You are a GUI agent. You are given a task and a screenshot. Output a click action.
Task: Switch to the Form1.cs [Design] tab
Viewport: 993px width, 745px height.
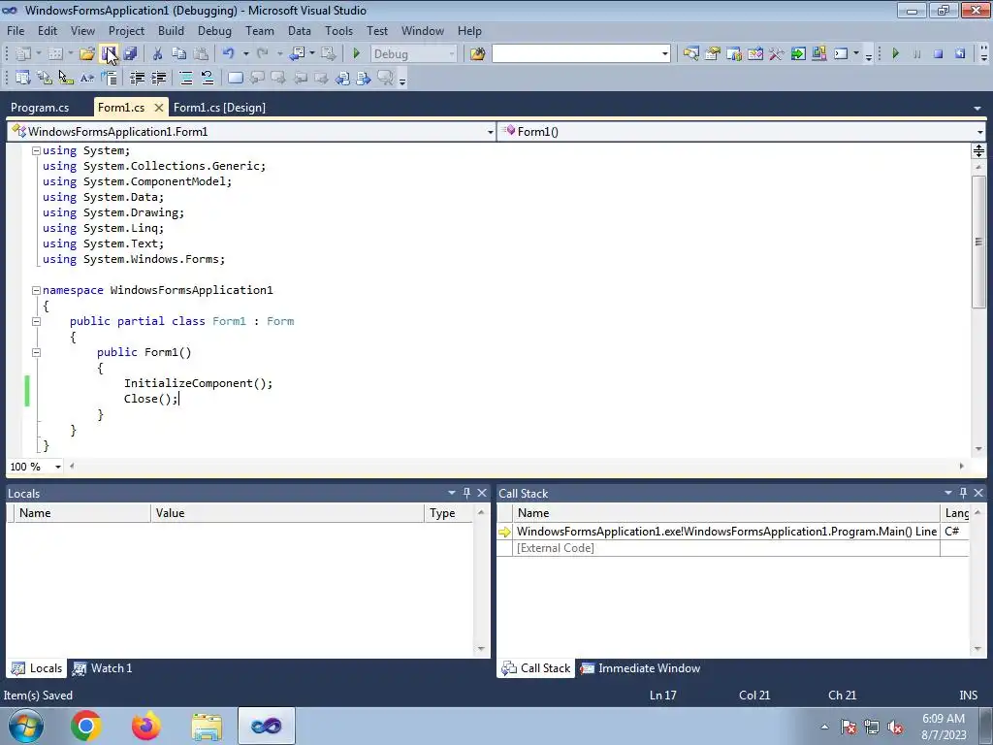tap(219, 108)
